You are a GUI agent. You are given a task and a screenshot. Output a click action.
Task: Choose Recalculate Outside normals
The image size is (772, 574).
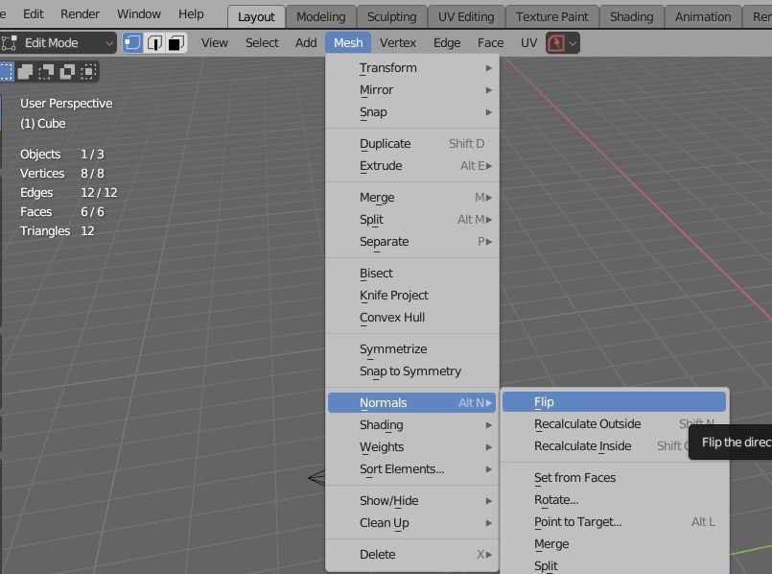point(588,424)
